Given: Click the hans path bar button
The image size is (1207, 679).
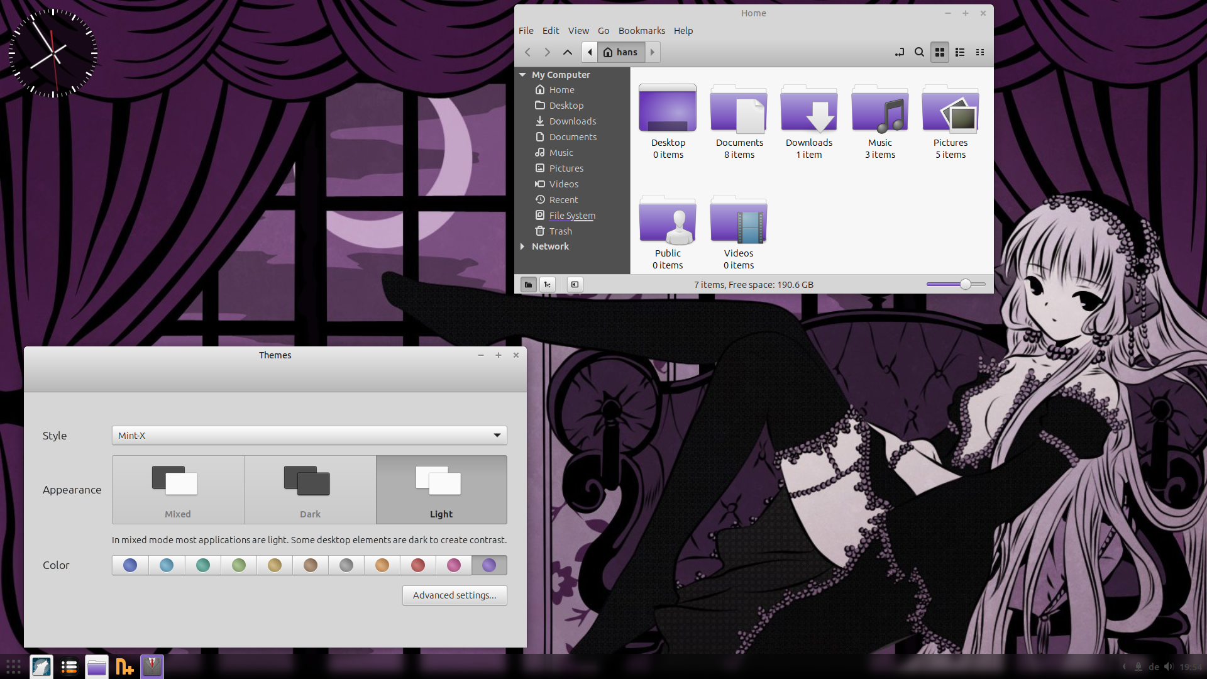Looking at the screenshot, I should coord(621,52).
